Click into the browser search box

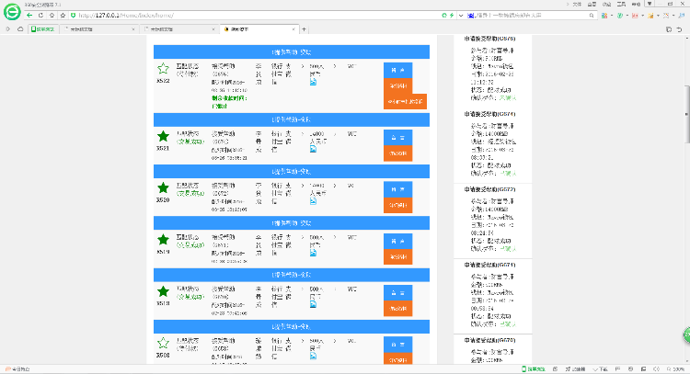pyautogui.click(x=530, y=16)
